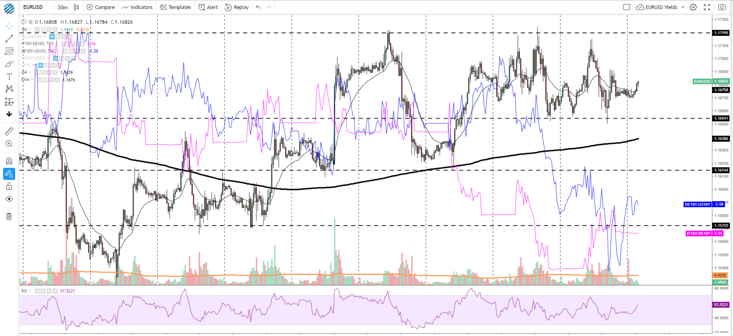Click the flag icon beside OHLC values

tap(31, 22)
